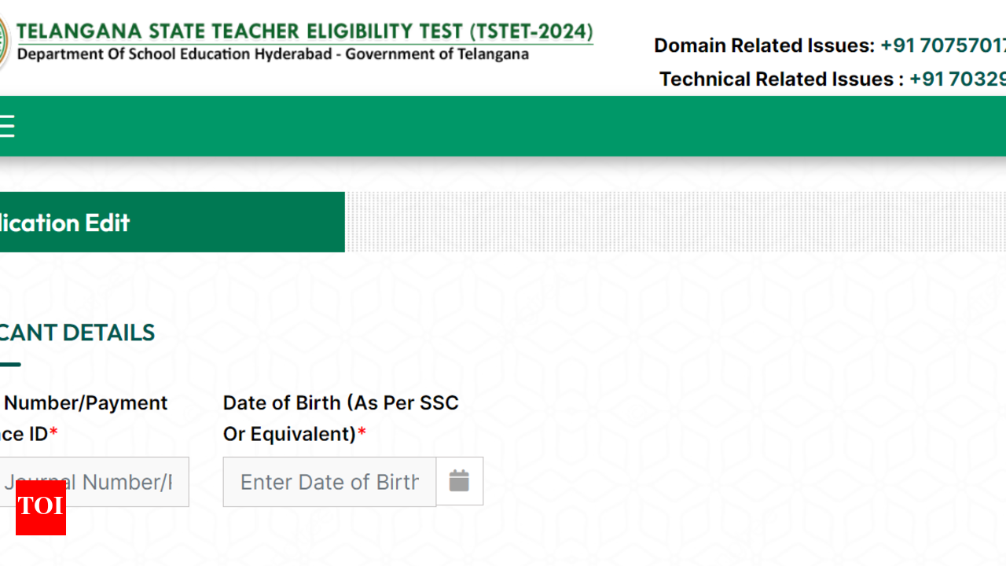The image size is (1006, 566).
Task: Open the hamburger menu icon
Action: pos(6,126)
